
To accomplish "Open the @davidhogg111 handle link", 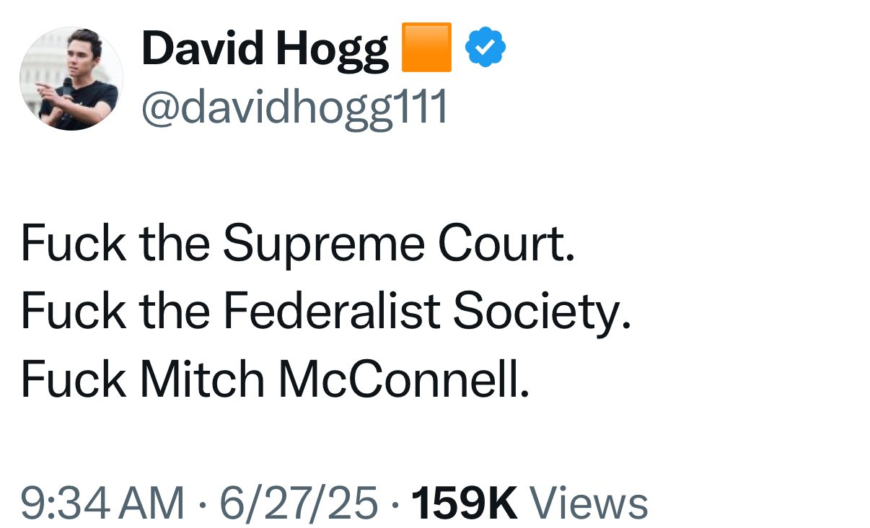I will pyautogui.click(x=294, y=108).
